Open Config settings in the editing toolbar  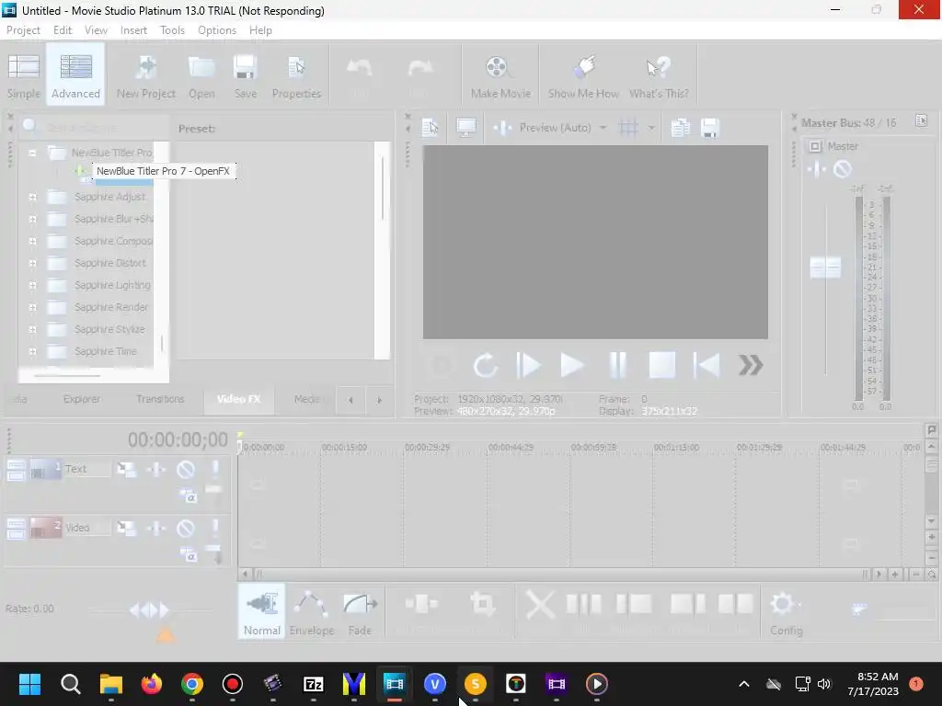coord(786,611)
